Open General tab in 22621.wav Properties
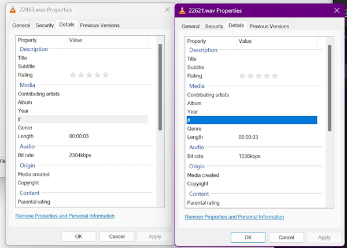Screen dimensions: 347x248 [x=190, y=27]
